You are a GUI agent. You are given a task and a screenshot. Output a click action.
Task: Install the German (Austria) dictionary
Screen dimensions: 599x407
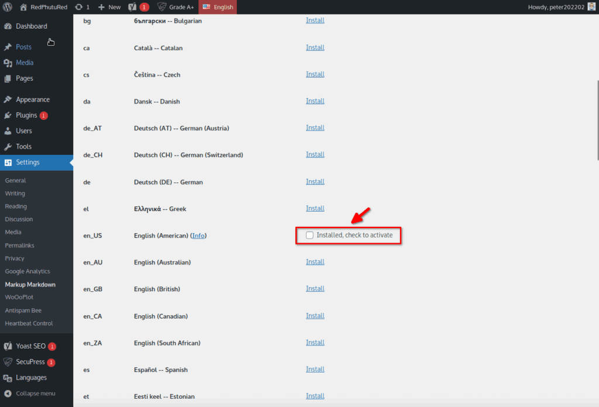pyautogui.click(x=315, y=127)
